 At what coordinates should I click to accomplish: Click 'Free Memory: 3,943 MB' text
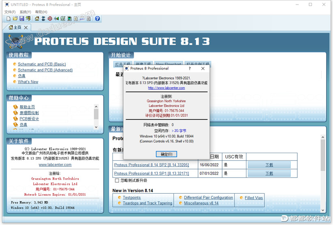(x=30, y=203)
